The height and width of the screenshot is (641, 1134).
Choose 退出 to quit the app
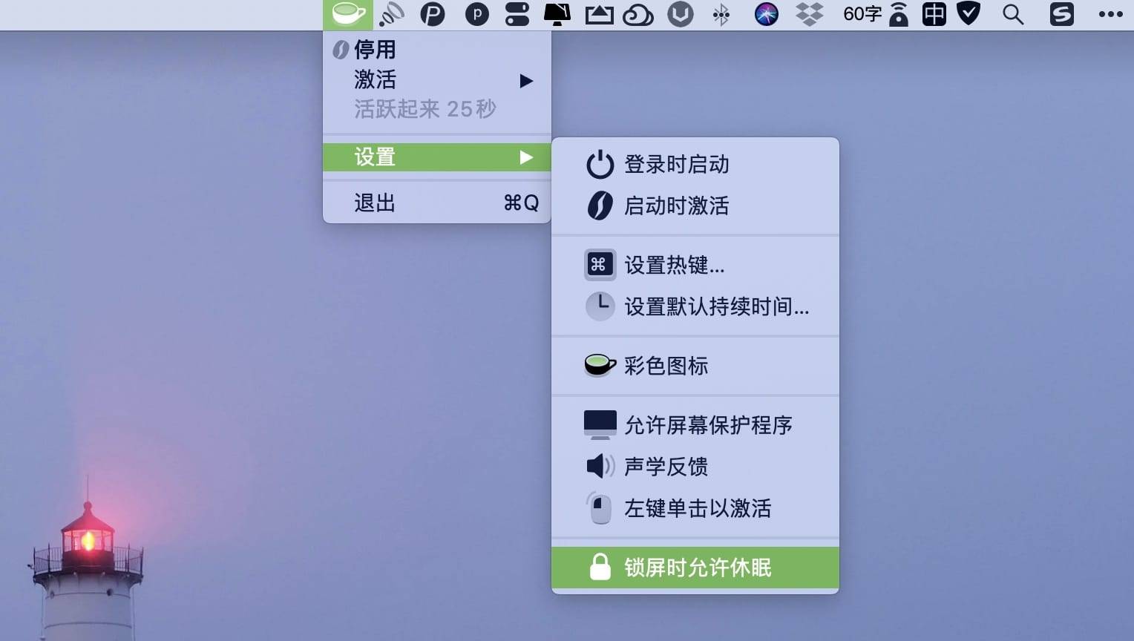click(375, 203)
